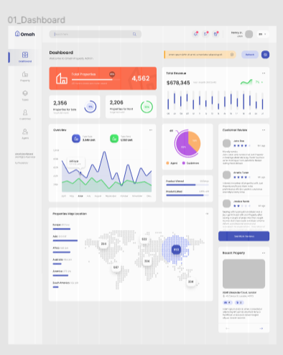This screenshot has height=355, width=283.
Task: Select Asia in the map location list
Action: (65, 239)
